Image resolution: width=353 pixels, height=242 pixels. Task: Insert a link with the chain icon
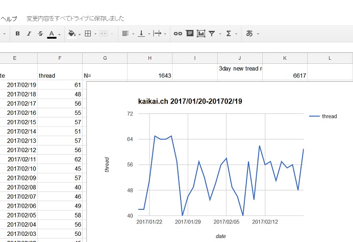(178, 34)
